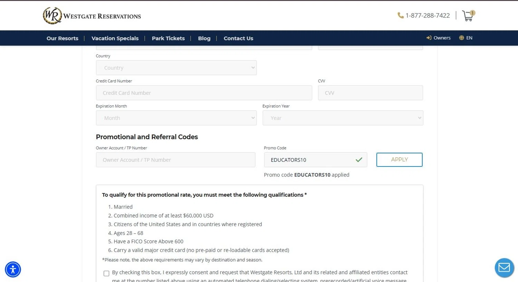The width and height of the screenshot is (518, 282).
Task: Open the Expiration Month dropdown
Action: [x=176, y=118]
